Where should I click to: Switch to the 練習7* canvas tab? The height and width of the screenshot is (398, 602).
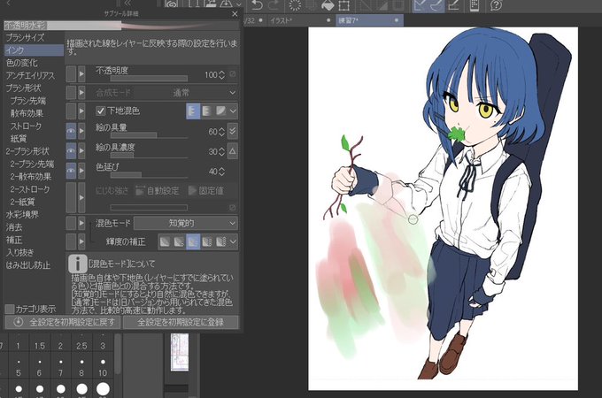tap(369, 20)
